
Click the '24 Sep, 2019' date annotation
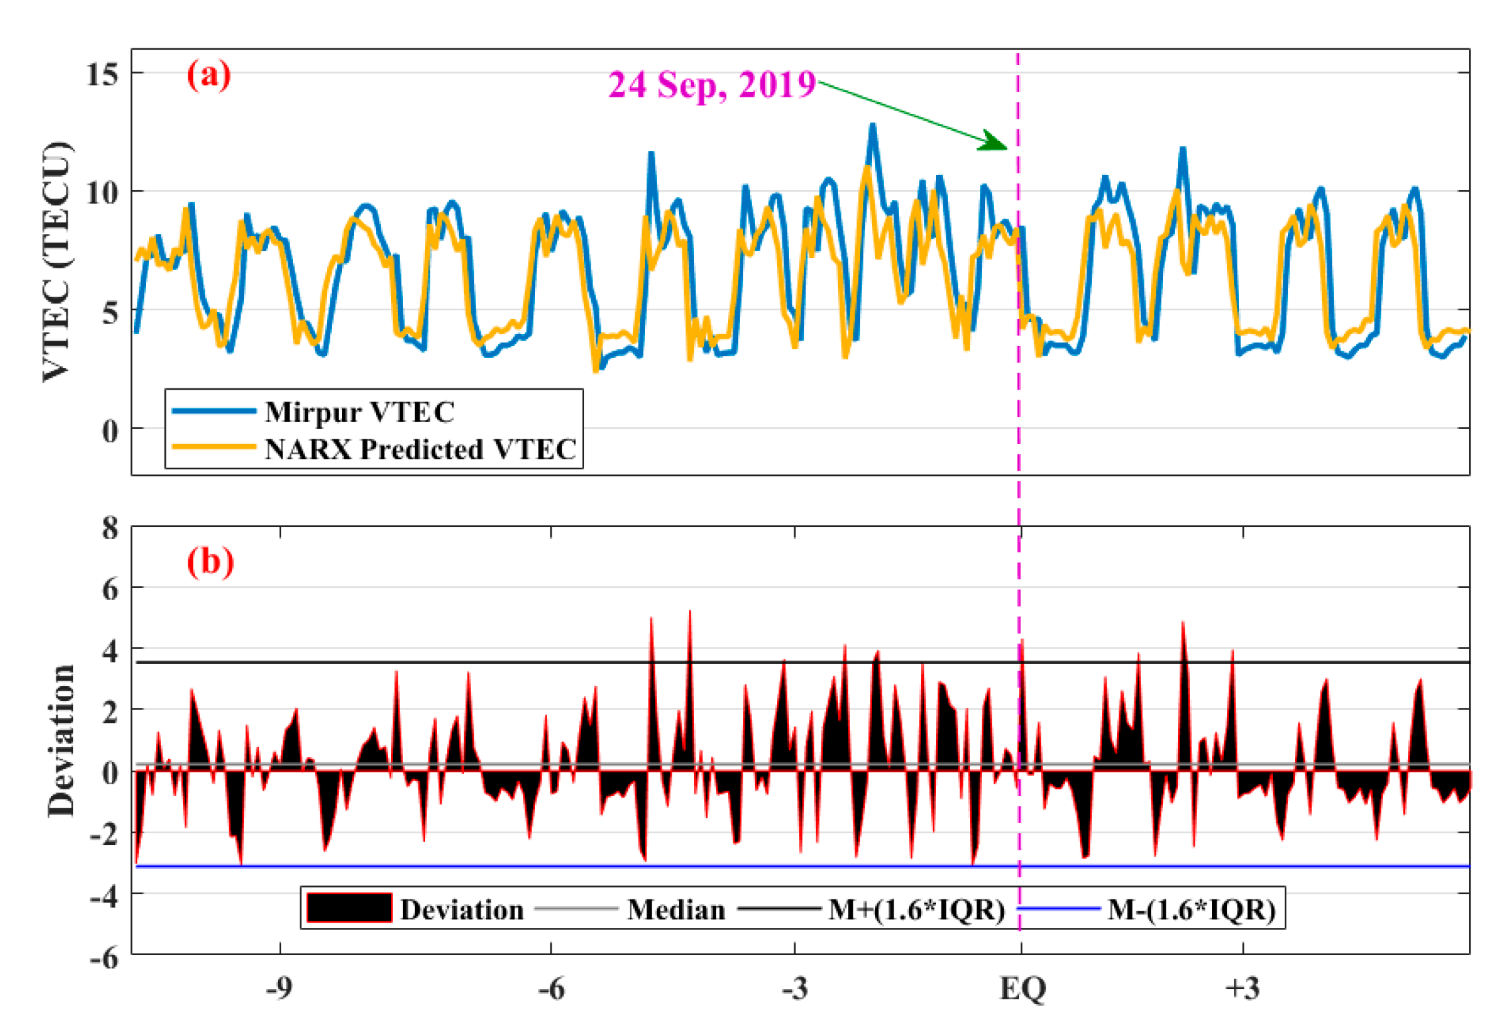click(712, 85)
